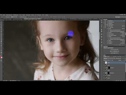Add Brightness/Contrast adjustment icon

pos(112,50)
